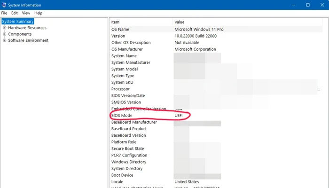Click the System Information app icon in title bar

(x=4, y=5)
